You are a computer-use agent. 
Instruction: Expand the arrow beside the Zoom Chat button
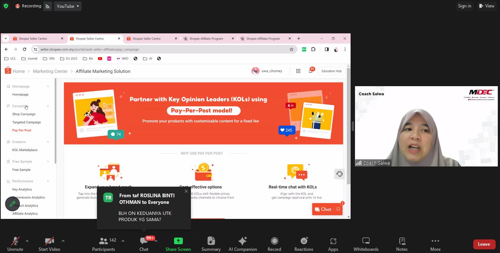click(x=156, y=241)
